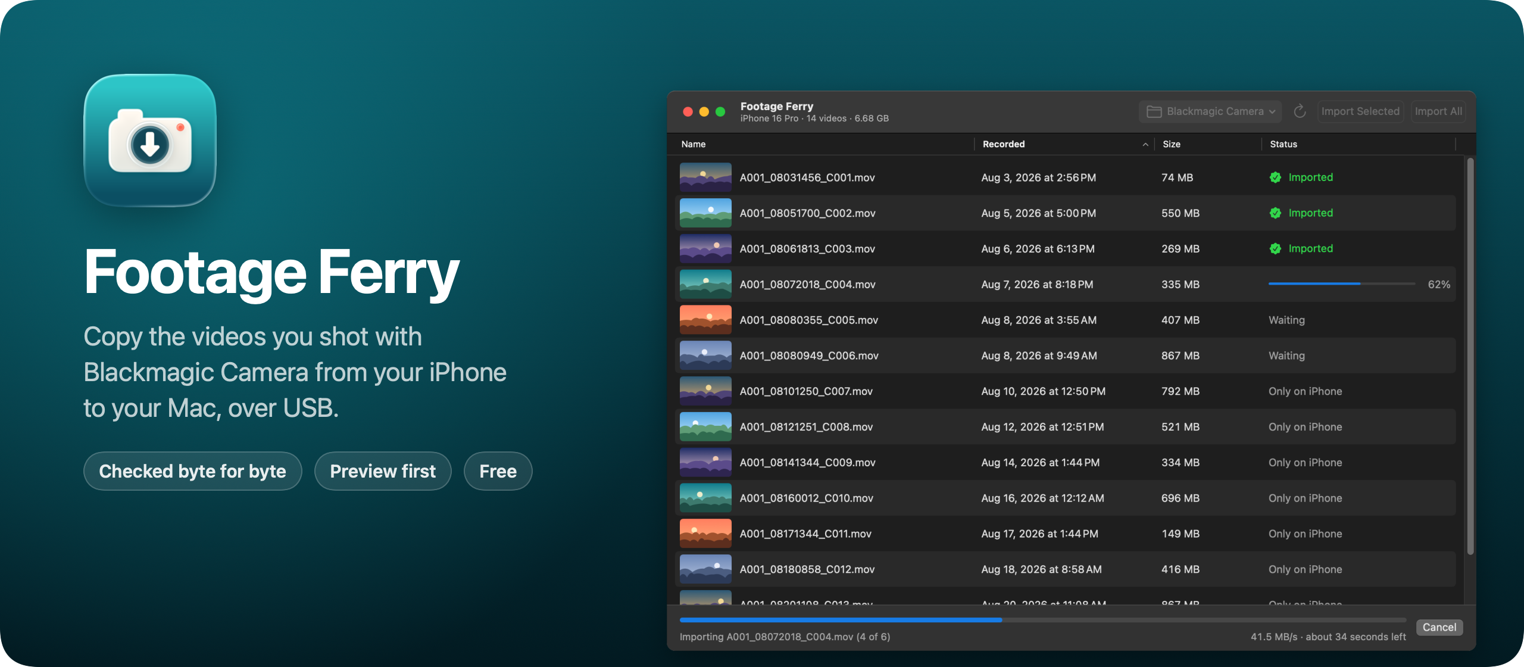Click the overall import progress bar
Image resolution: width=1524 pixels, height=667 pixels.
[x=1042, y=620]
